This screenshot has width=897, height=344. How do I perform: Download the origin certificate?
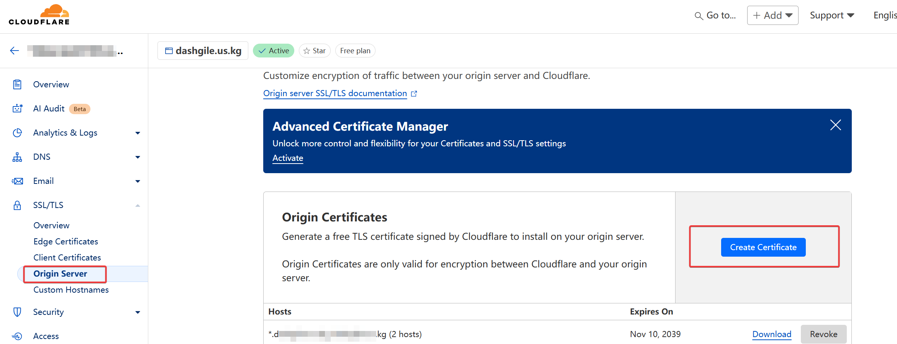pyautogui.click(x=772, y=334)
